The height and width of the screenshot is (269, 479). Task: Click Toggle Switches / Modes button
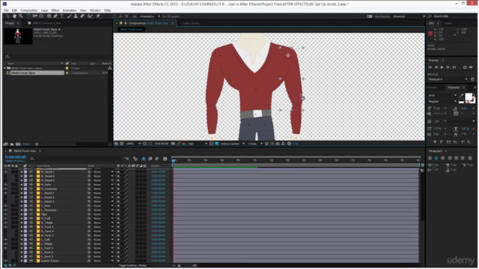click(x=132, y=265)
